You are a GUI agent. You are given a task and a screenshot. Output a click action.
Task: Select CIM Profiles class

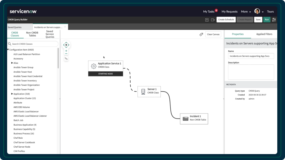point(19,151)
